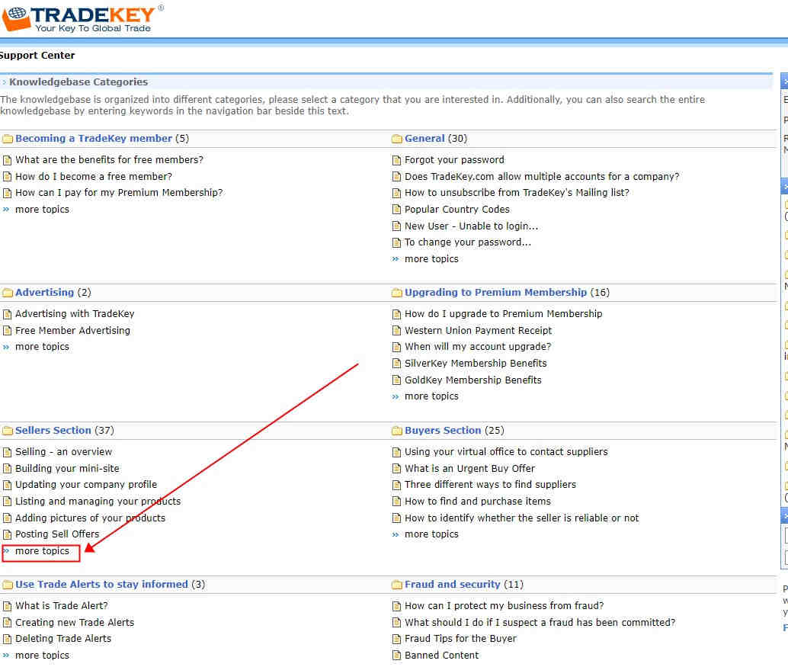Open 'SilverKey Membership Benefits' article
Screen dimensions: 788x667
pos(476,364)
